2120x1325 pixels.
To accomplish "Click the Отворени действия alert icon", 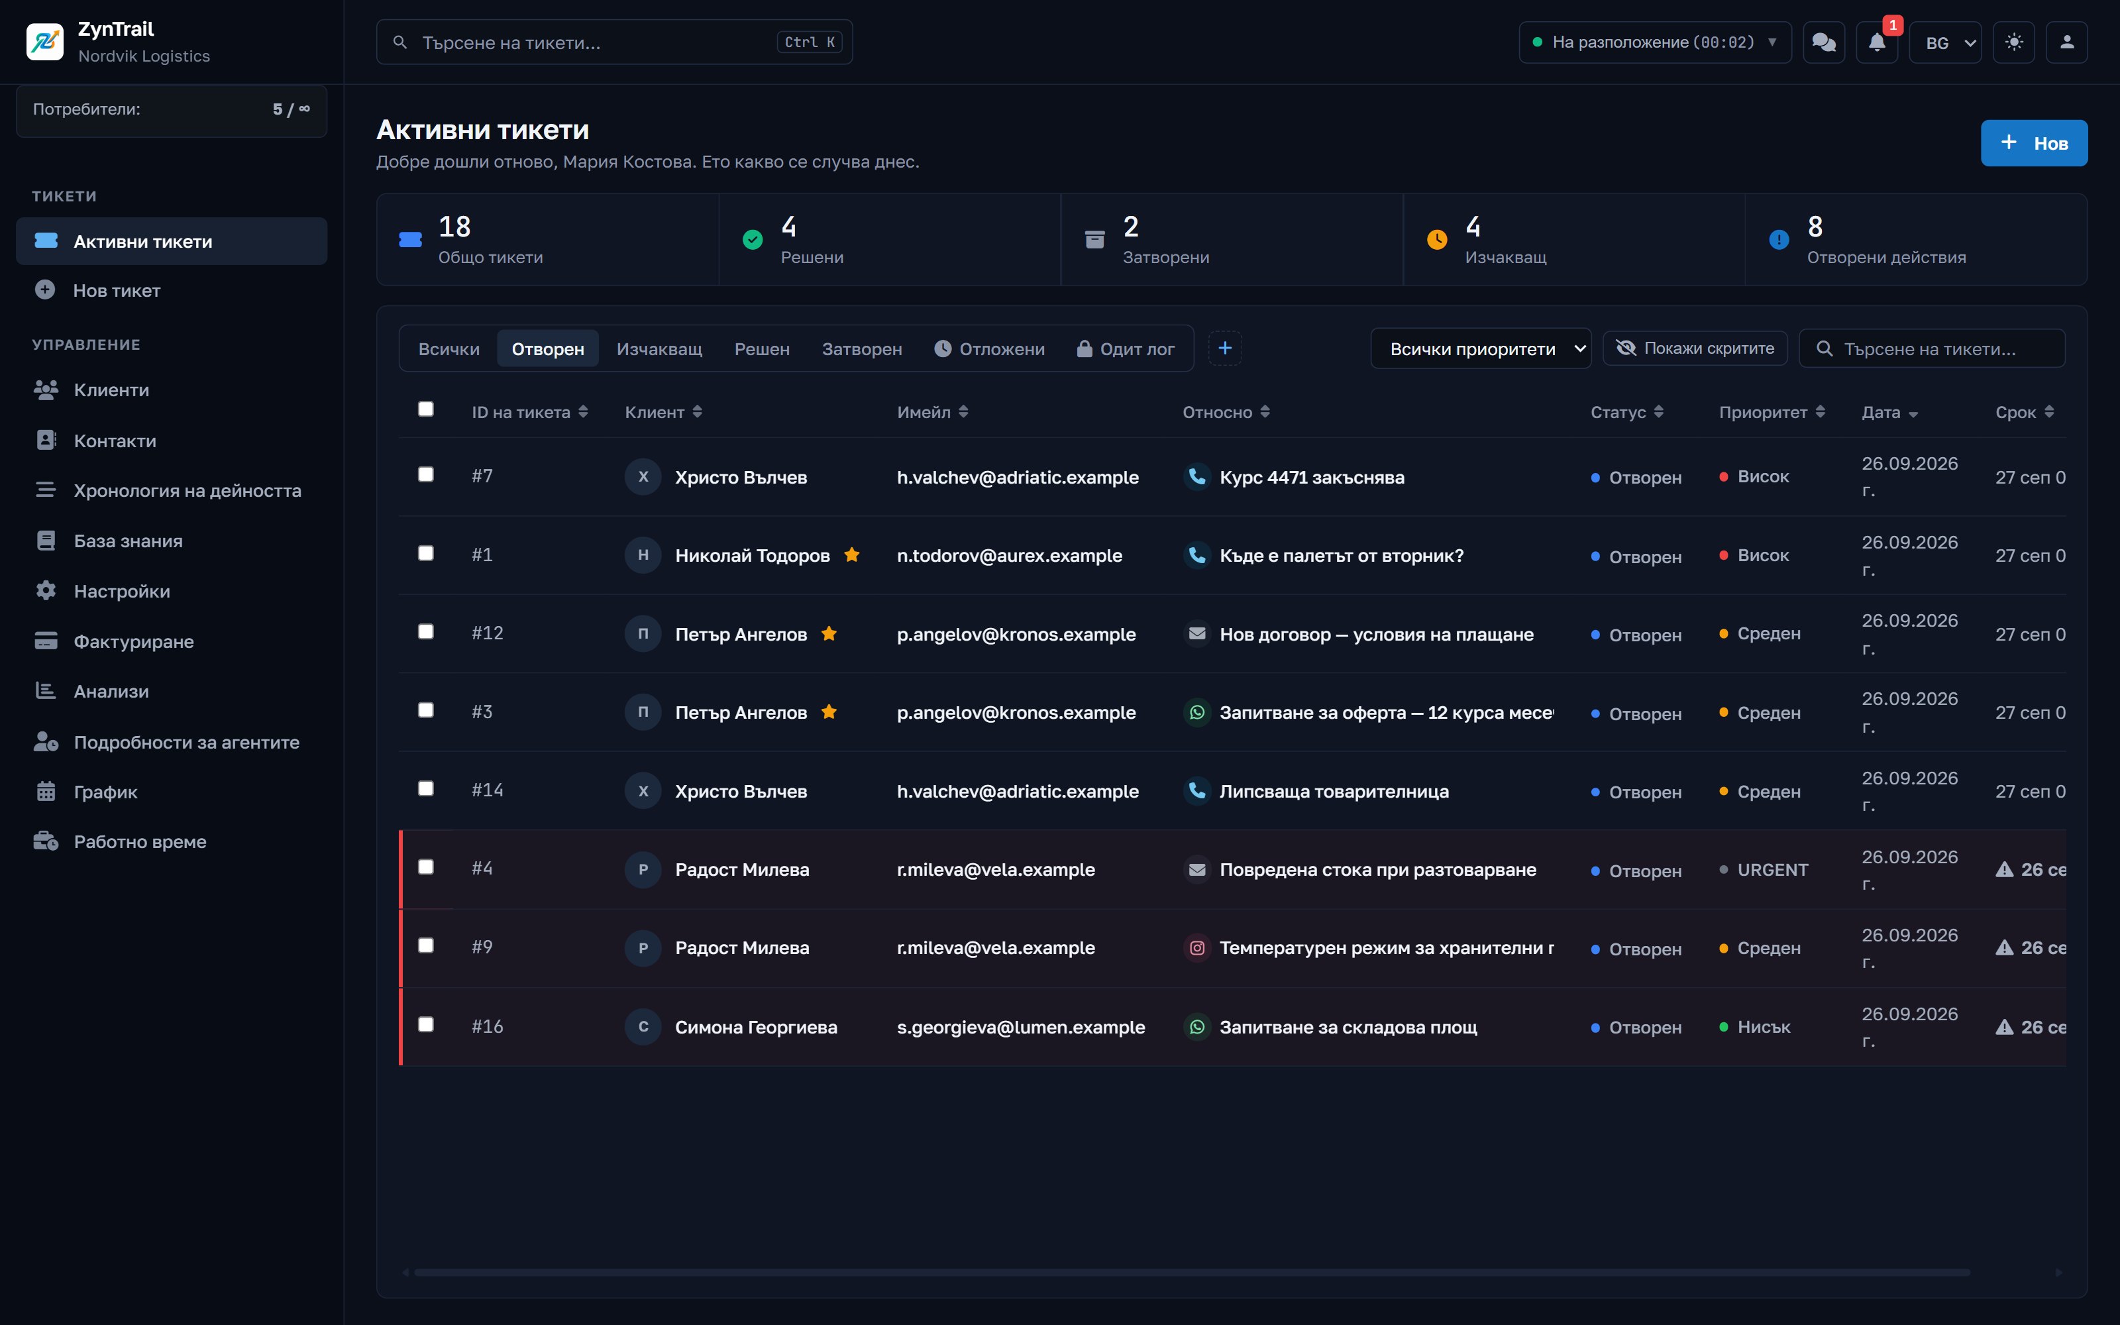I will point(1778,239).
